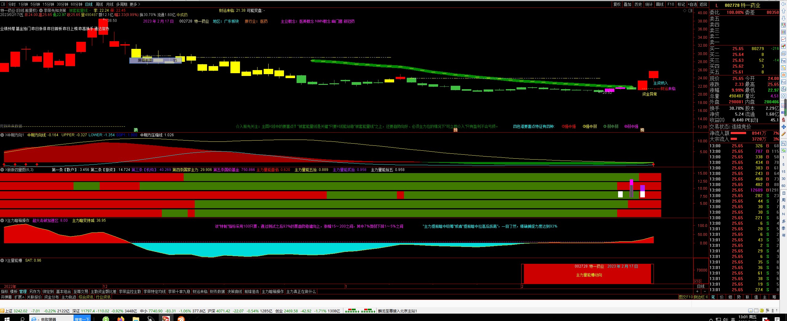This screenshot has width=787, height=321.
Task: Open Firefox from the Windows taskbar
Action: (x=121, y=319)
